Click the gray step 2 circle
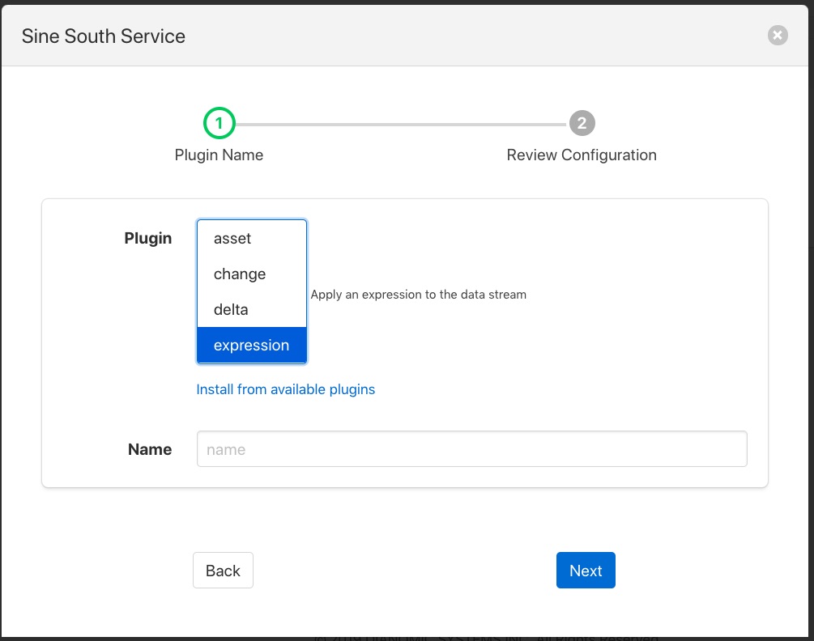Image resolution: width=814 pixels, height=641 pixels. tap(582, 124)
